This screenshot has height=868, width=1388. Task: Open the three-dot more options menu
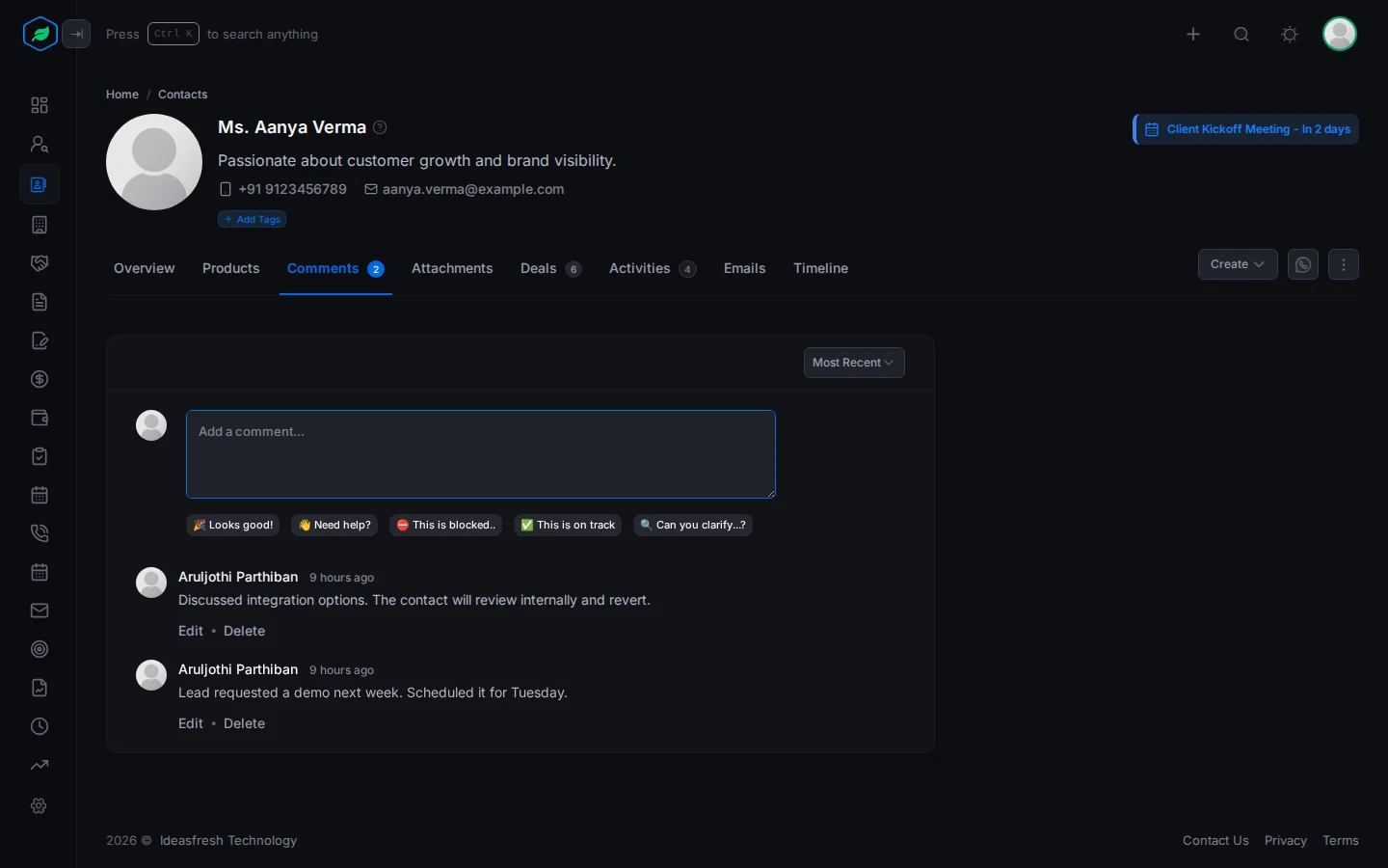tap(1344, 264)
